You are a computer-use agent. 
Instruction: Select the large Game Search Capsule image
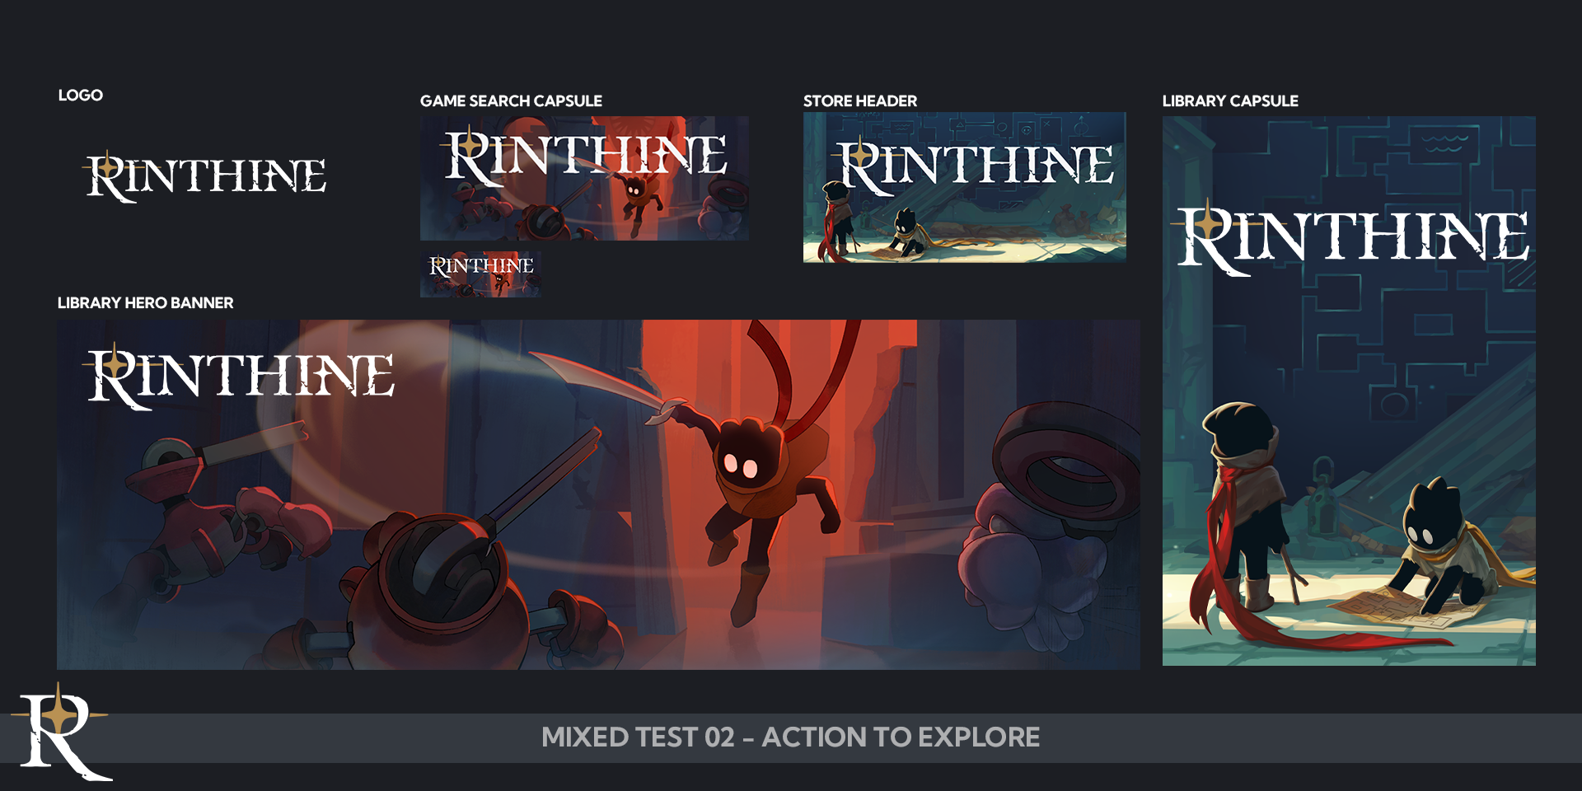pos(584,178)
